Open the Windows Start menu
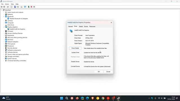Screen dimensions: 180x101 tap(62, 98)
